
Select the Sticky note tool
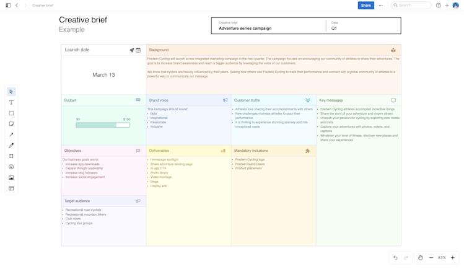(11, 124)
